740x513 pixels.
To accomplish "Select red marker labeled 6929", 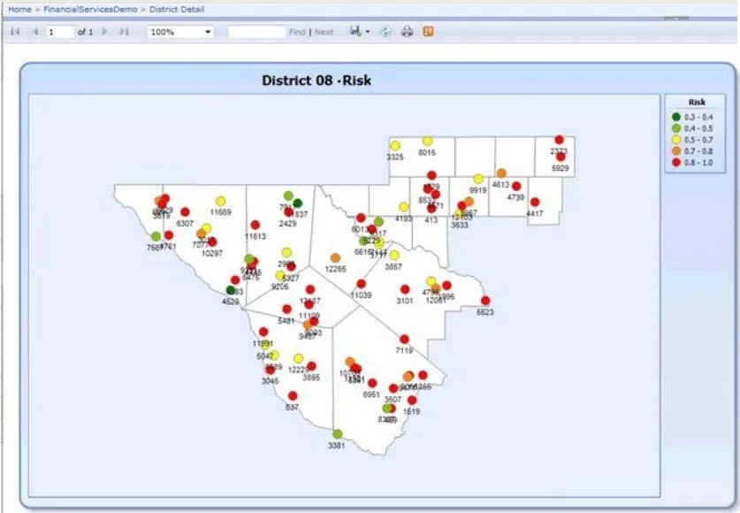I will (x=561, y=157).
